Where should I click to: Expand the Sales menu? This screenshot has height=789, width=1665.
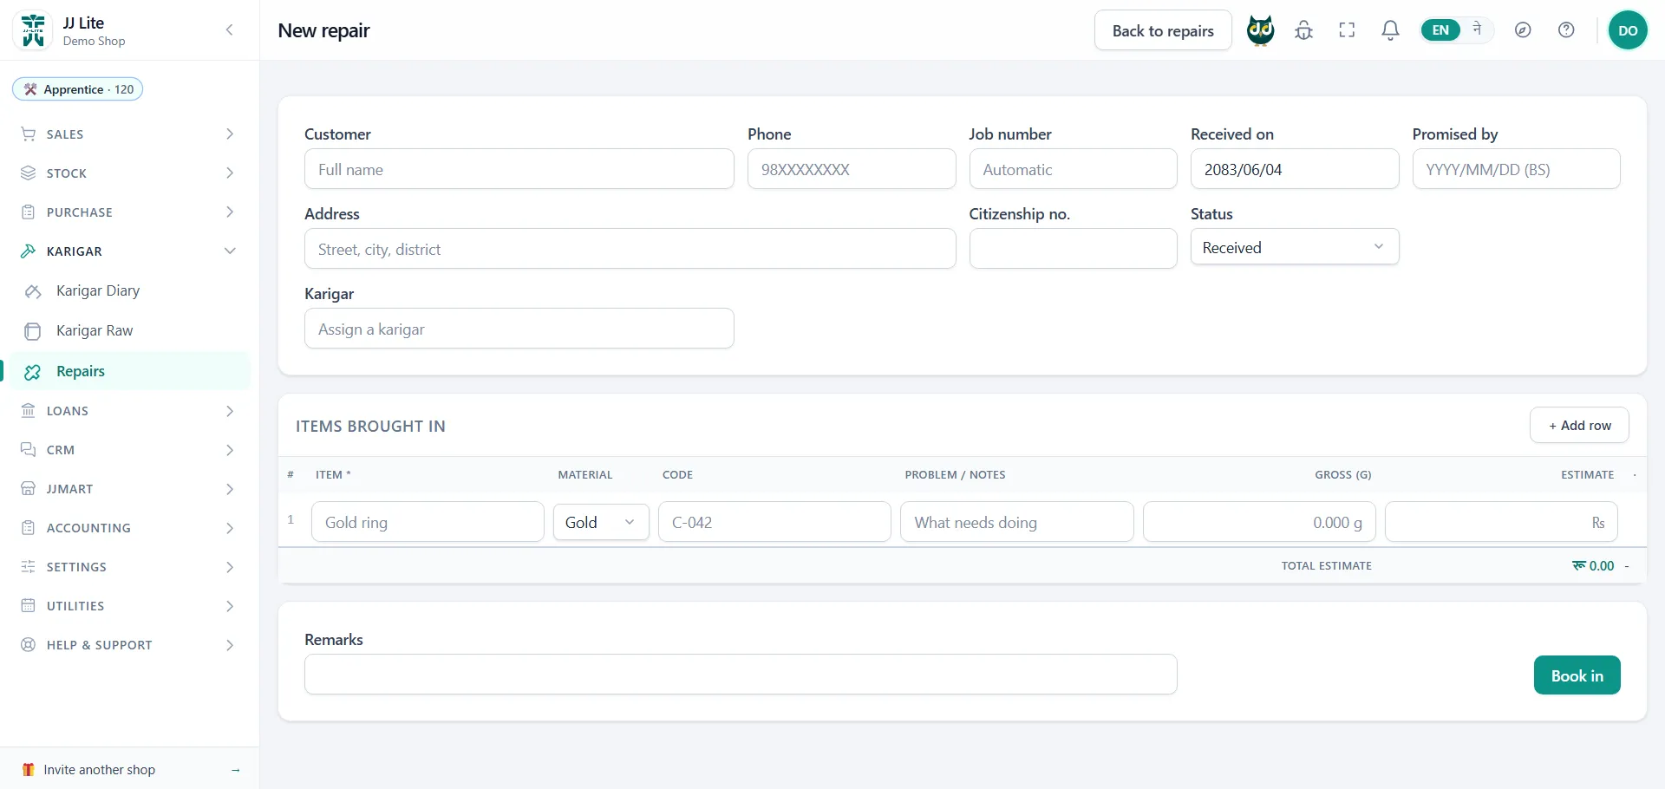[128, 134]
